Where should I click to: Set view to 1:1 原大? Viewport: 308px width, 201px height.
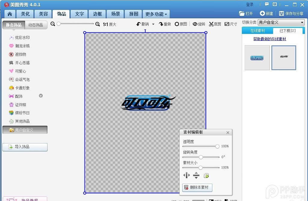tap(109, 24)
